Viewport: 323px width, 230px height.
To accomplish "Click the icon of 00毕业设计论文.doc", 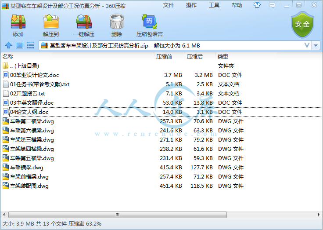I will pyautogui.click(x=6, y=75).
